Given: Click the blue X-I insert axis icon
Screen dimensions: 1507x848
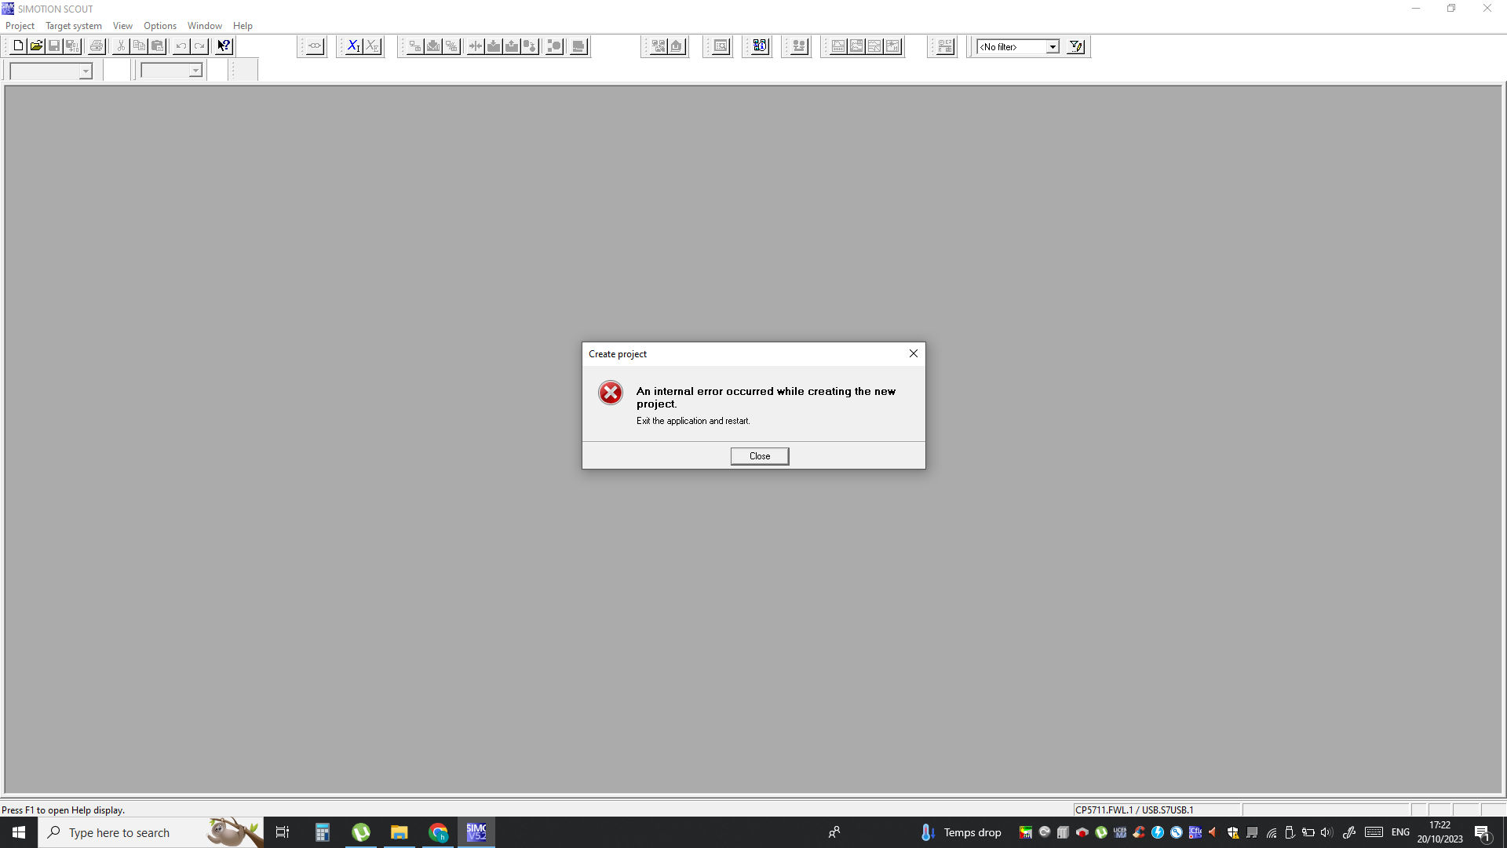Looking at the screenshot, I should pyautogui.click(x=353, y=46).
